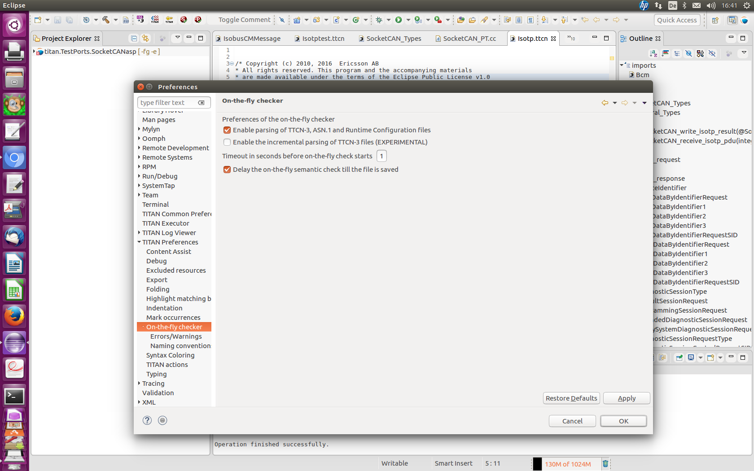Click the Toggle Comment toolbar button
Image resolution: width=754 pixels, height=471 pixels.
[244, 20]
